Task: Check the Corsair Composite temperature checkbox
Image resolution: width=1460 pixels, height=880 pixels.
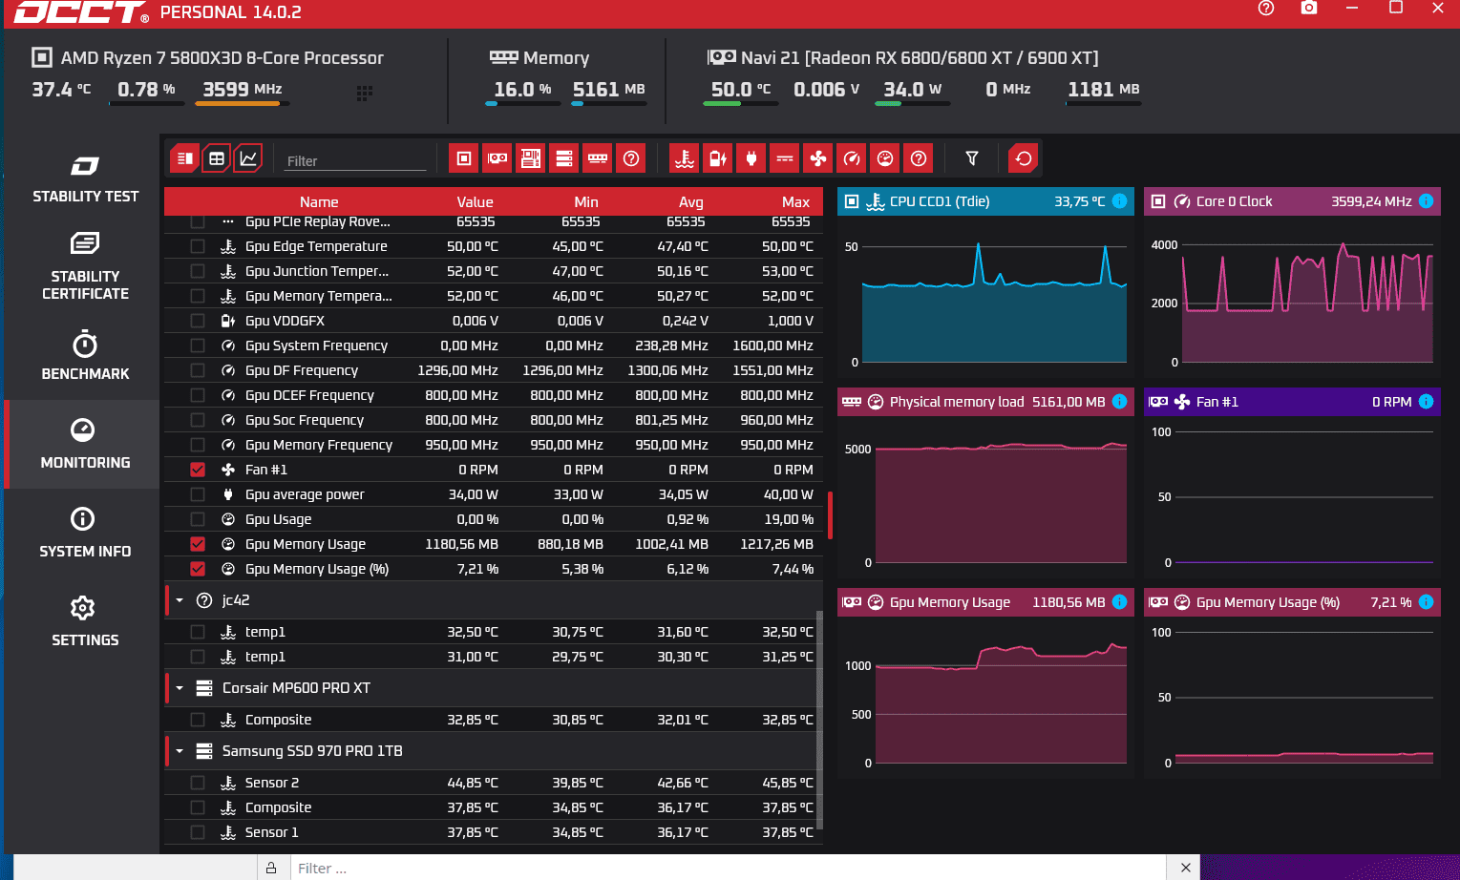Action: [x=198, y=720]
